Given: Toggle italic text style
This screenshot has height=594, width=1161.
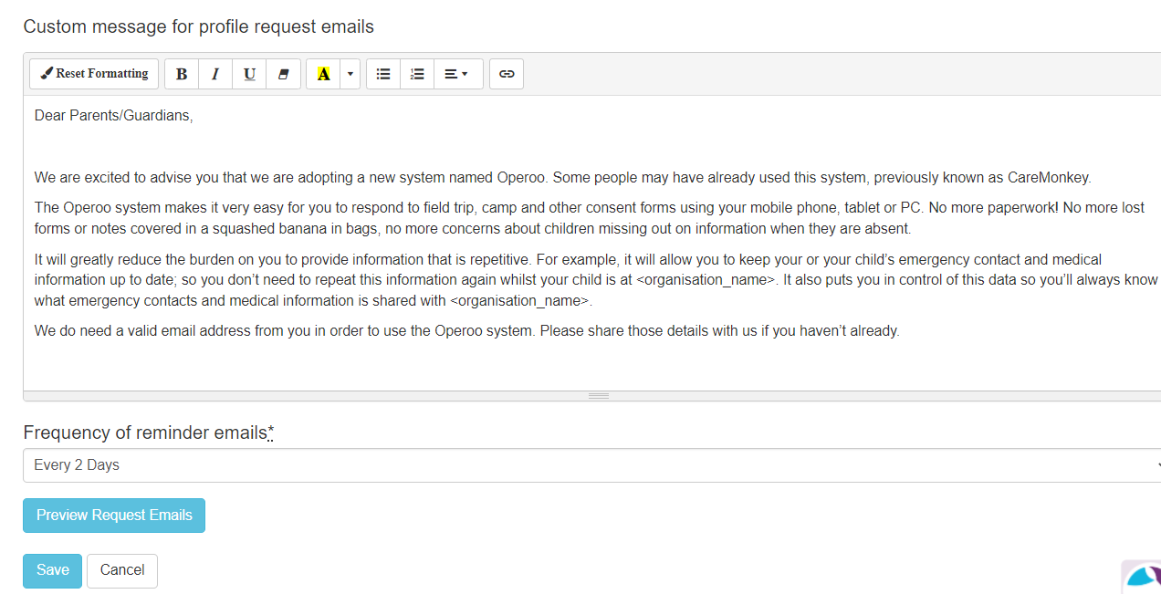Looking at the screenshot, I should pos(215,74).
